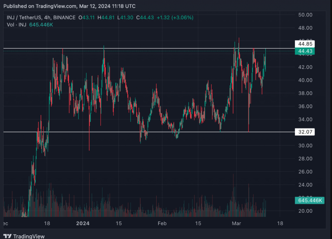Click the 645.446K volume tag on axis
This screenshot has width=332, height=239.
click(309, 200)
